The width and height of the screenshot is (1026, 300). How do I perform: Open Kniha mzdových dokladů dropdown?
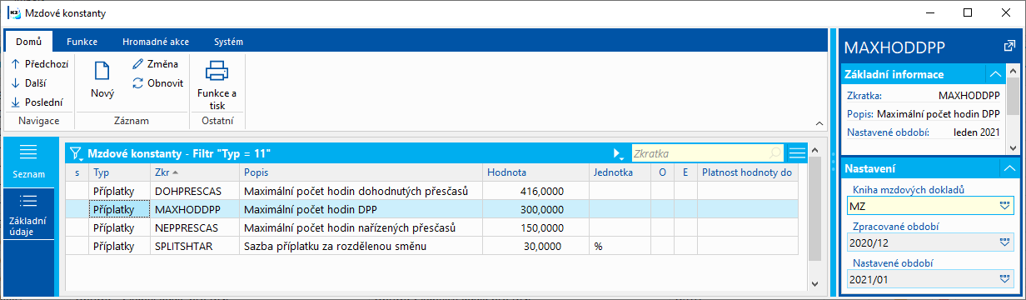[x=1004, y=205]
